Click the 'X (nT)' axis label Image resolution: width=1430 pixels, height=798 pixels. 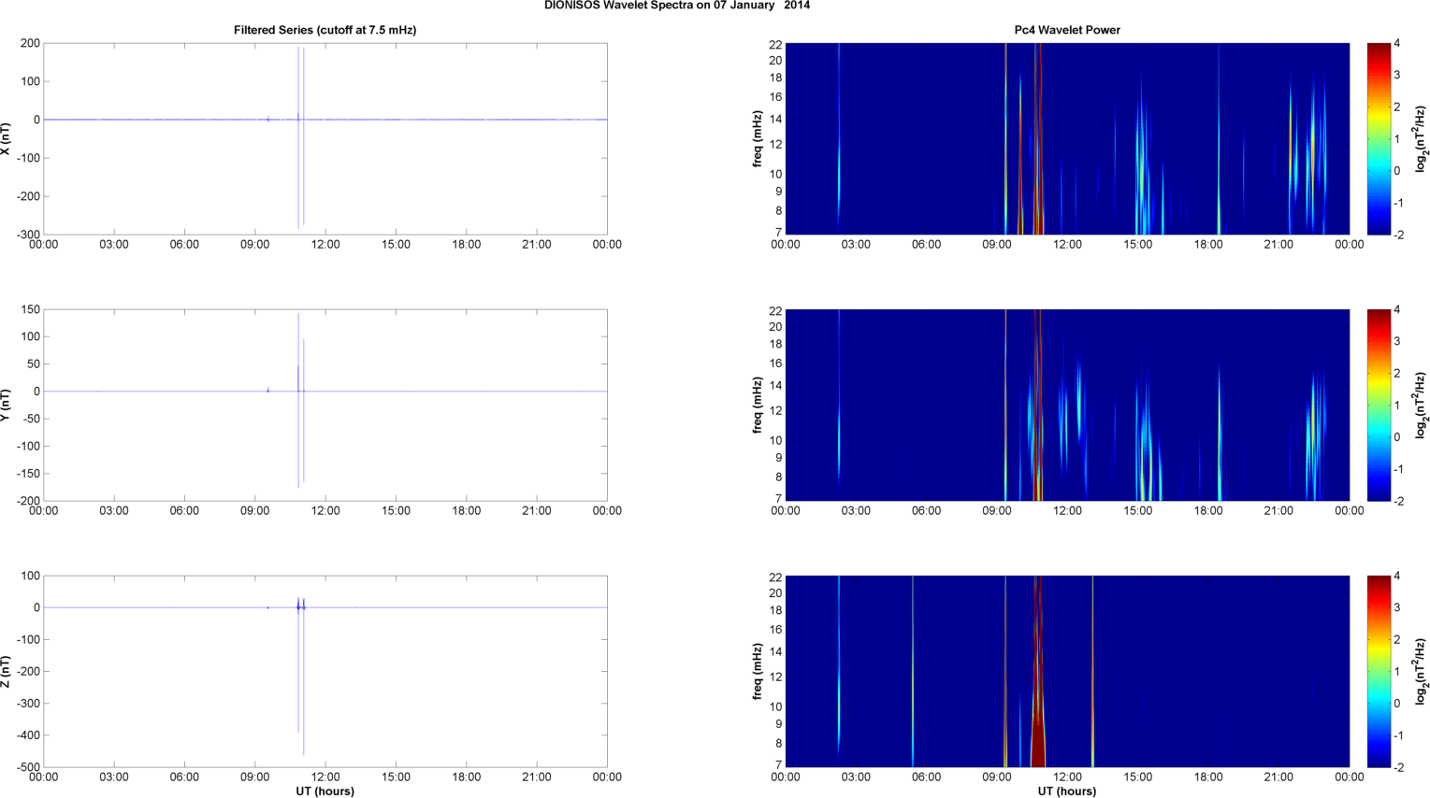pos(7,138)
